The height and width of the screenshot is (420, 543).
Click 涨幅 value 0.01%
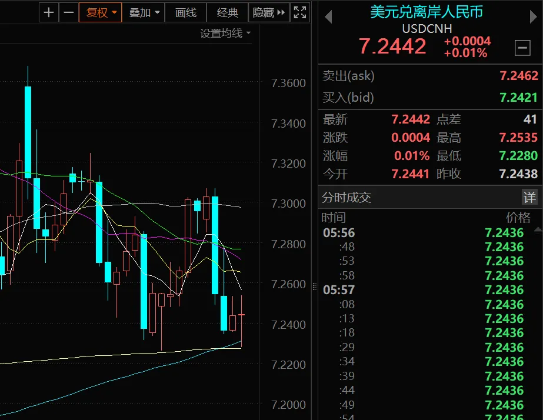click(412, 155)
